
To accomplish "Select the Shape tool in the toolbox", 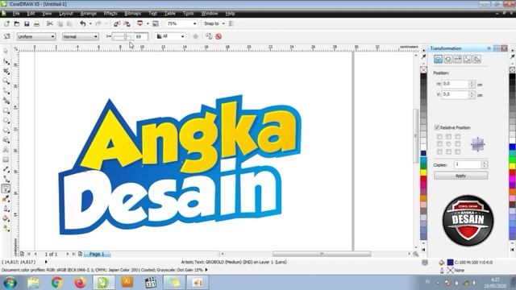I will [x=6, y=61].
